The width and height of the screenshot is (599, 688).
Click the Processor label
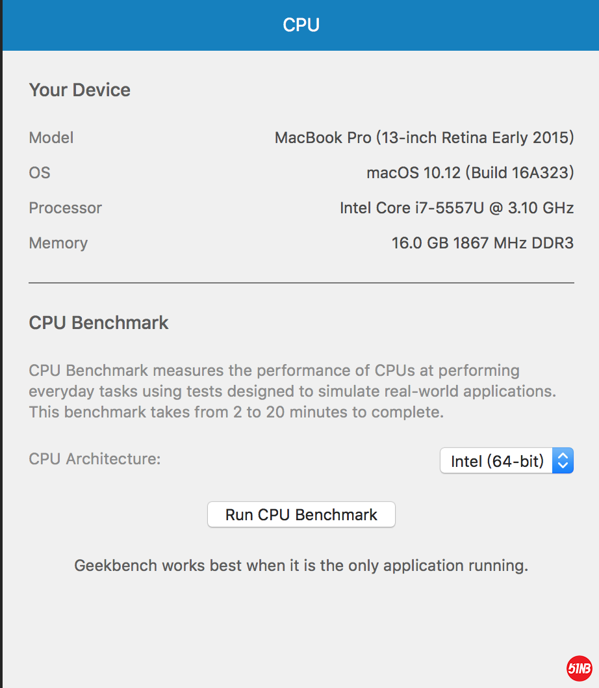[66, 208]
